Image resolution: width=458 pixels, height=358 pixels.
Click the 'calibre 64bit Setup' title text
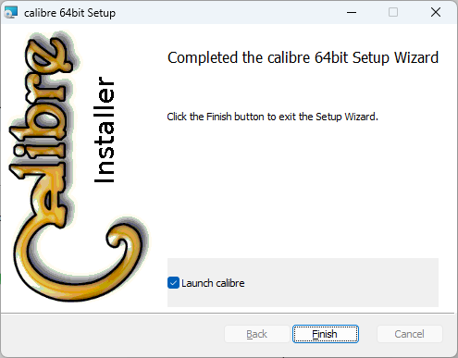(x=69, y=13)
